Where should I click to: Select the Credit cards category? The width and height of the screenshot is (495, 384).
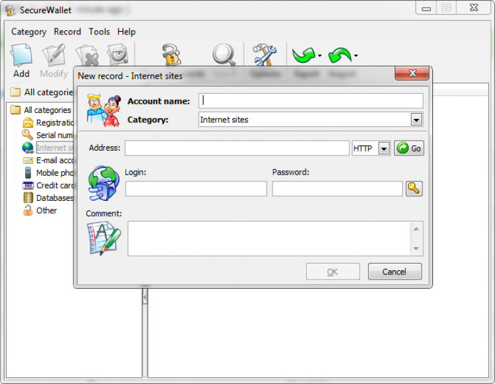point(55,186)
